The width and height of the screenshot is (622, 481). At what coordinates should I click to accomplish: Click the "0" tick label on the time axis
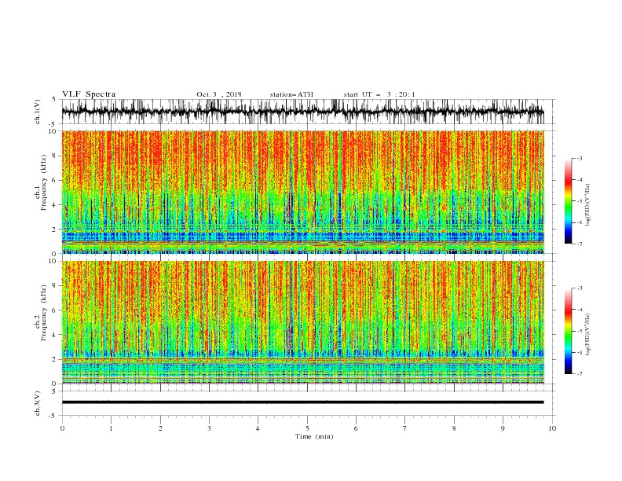click(x=62, y=428)
